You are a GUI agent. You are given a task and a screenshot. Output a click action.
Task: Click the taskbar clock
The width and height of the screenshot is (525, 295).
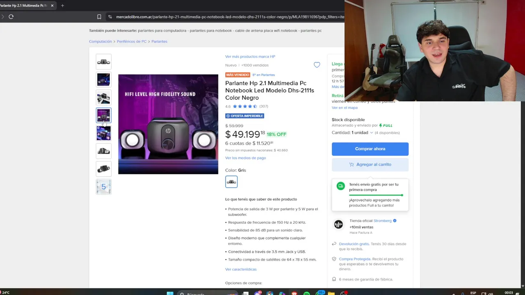pyautogui.click(x=509, y=293)
